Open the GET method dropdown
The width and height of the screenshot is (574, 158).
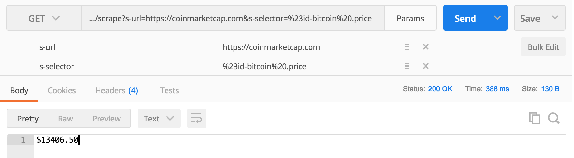44,18
